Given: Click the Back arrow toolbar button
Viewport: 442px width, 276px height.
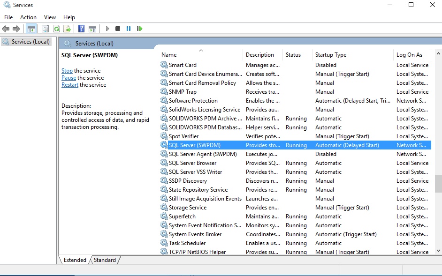Looking at the screenshot, I should (6, 29).
